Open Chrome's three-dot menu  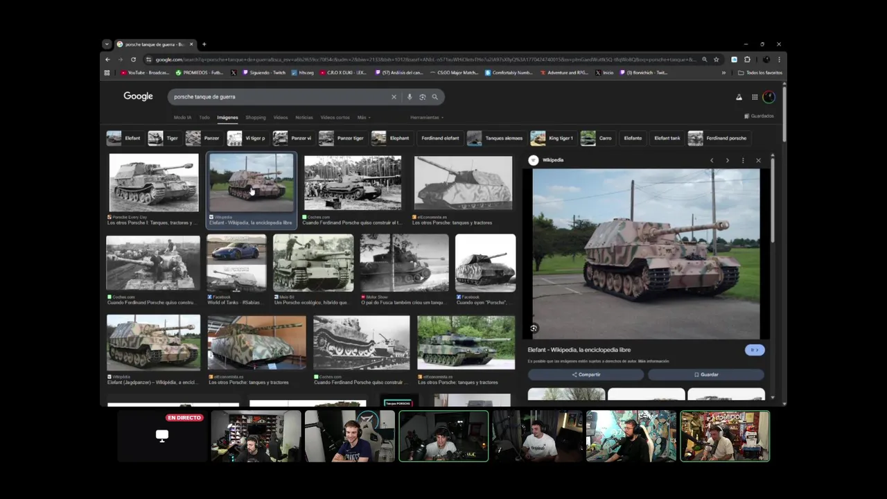pyautogui.click(x=779, y=60)
